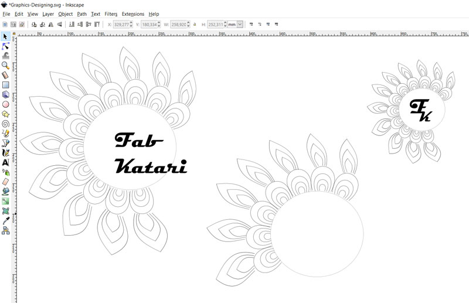Click the empty circle of bottom flower
Image resolution: width=469 pixels, height=303 pixels.
[x=317, y=234]
